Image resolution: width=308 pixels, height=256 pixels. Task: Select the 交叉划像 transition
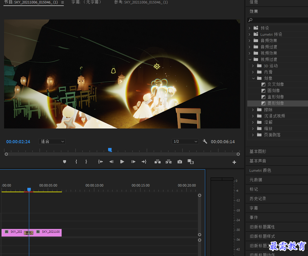point(276,84)
